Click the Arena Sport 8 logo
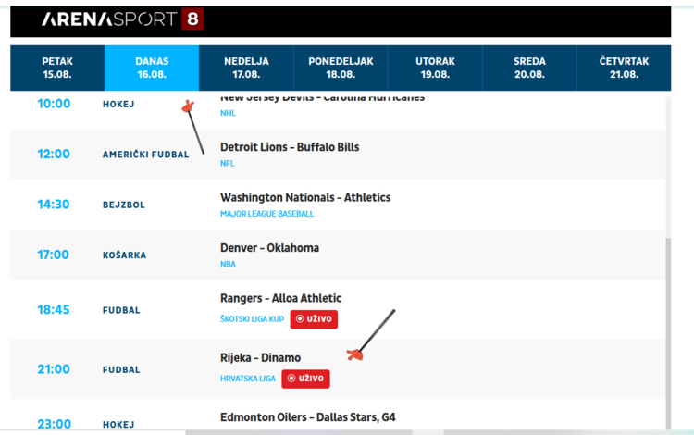Screen dimensions: 694x435 coord(122,19)
